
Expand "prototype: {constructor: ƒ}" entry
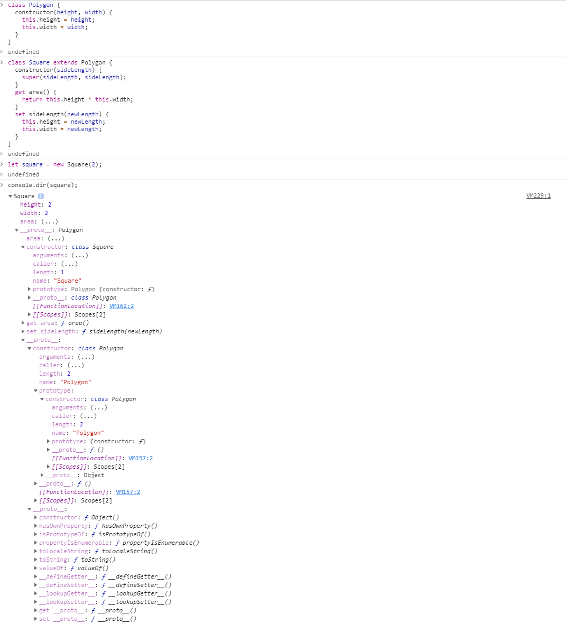tap(49, 442)
